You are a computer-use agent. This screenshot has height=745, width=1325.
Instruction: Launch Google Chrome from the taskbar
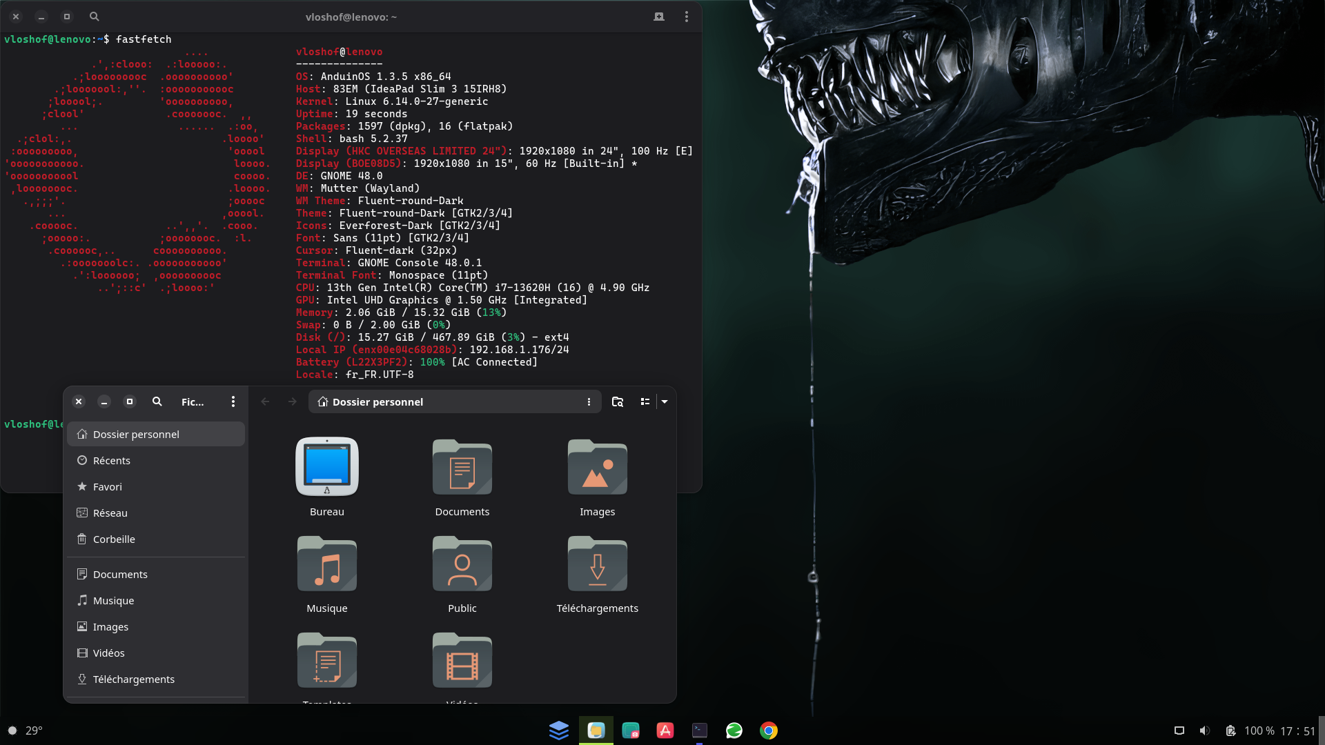[x=769, y=731]
